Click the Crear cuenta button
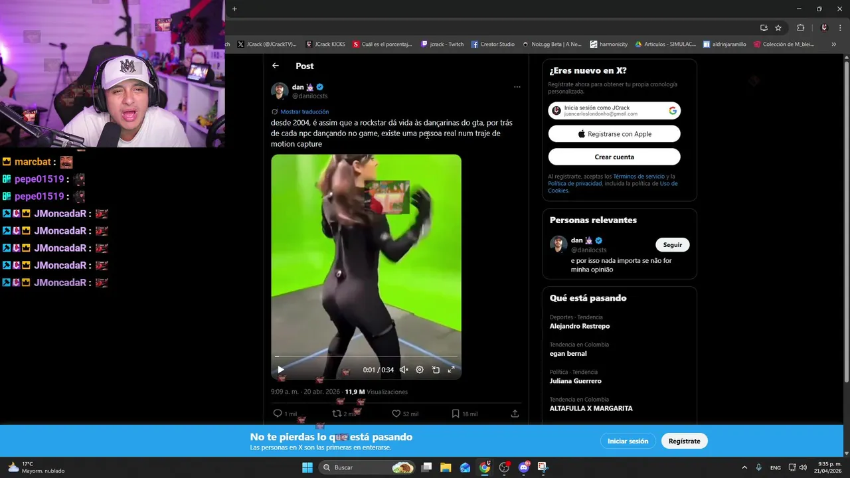The image size is (850, 478). 614,157
